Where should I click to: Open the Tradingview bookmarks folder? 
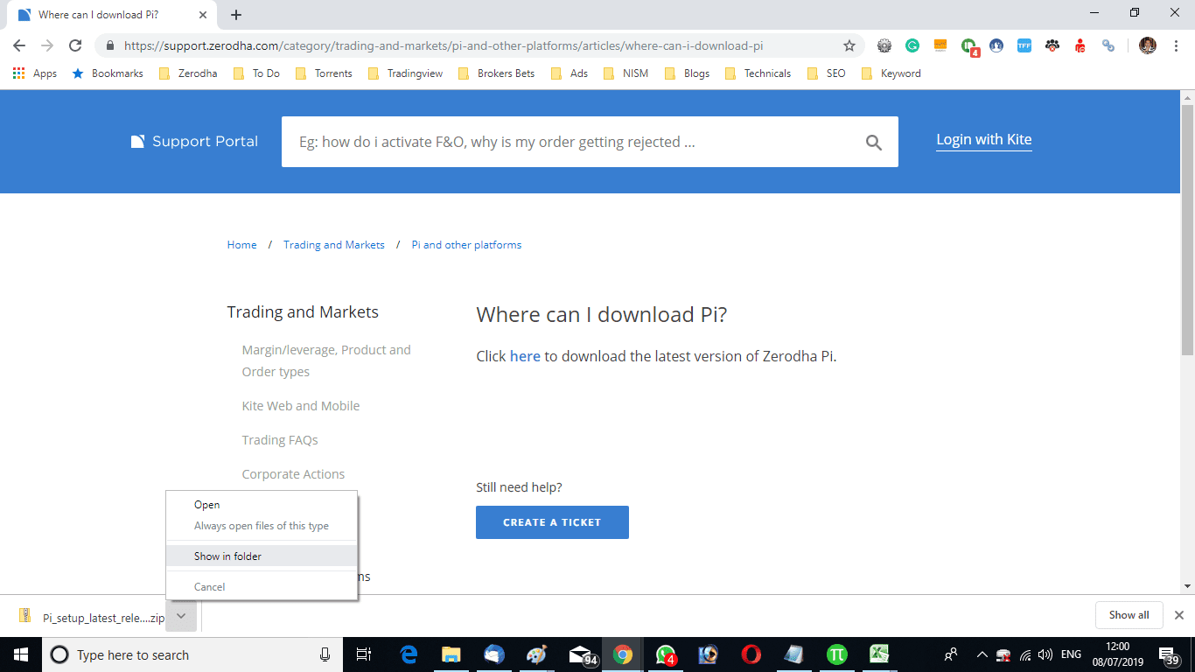click(x=406, y=73)
